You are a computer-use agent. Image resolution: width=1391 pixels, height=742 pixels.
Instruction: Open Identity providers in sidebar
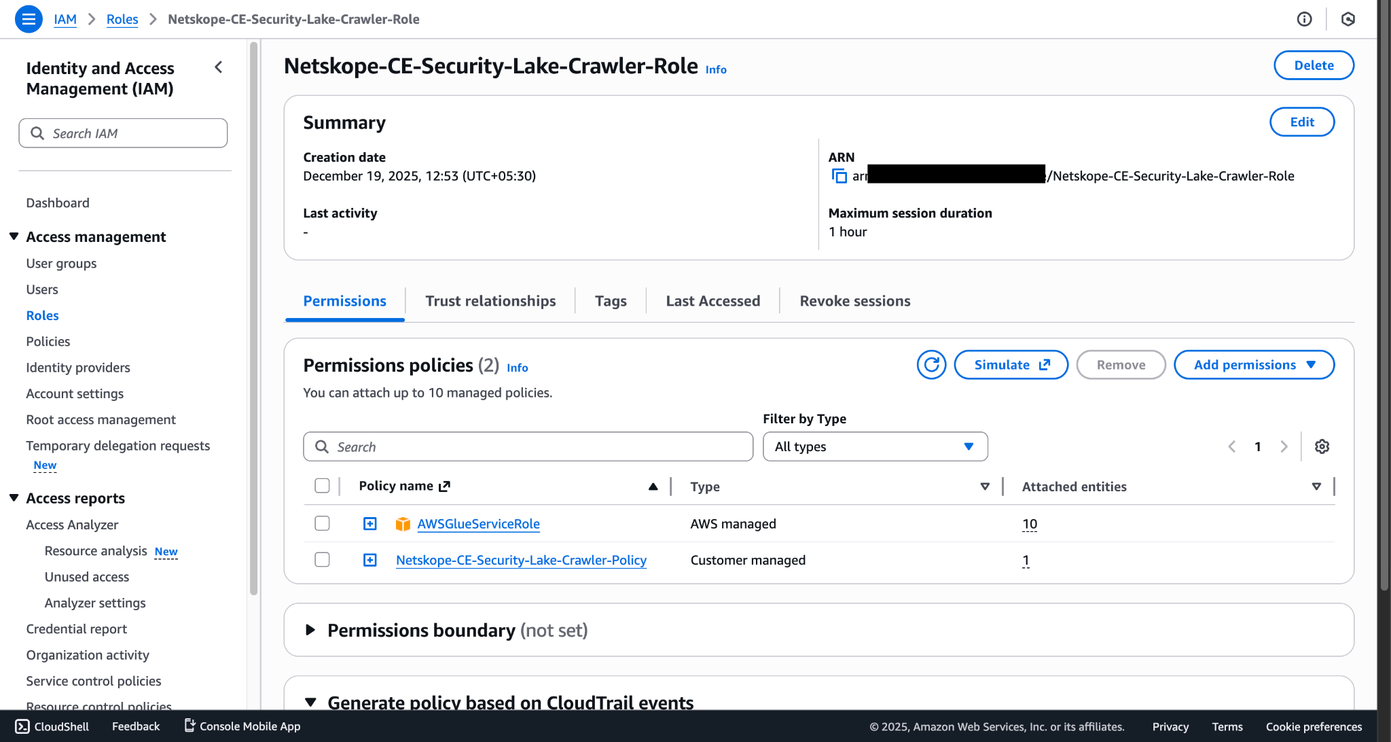[x=78, y=368]
